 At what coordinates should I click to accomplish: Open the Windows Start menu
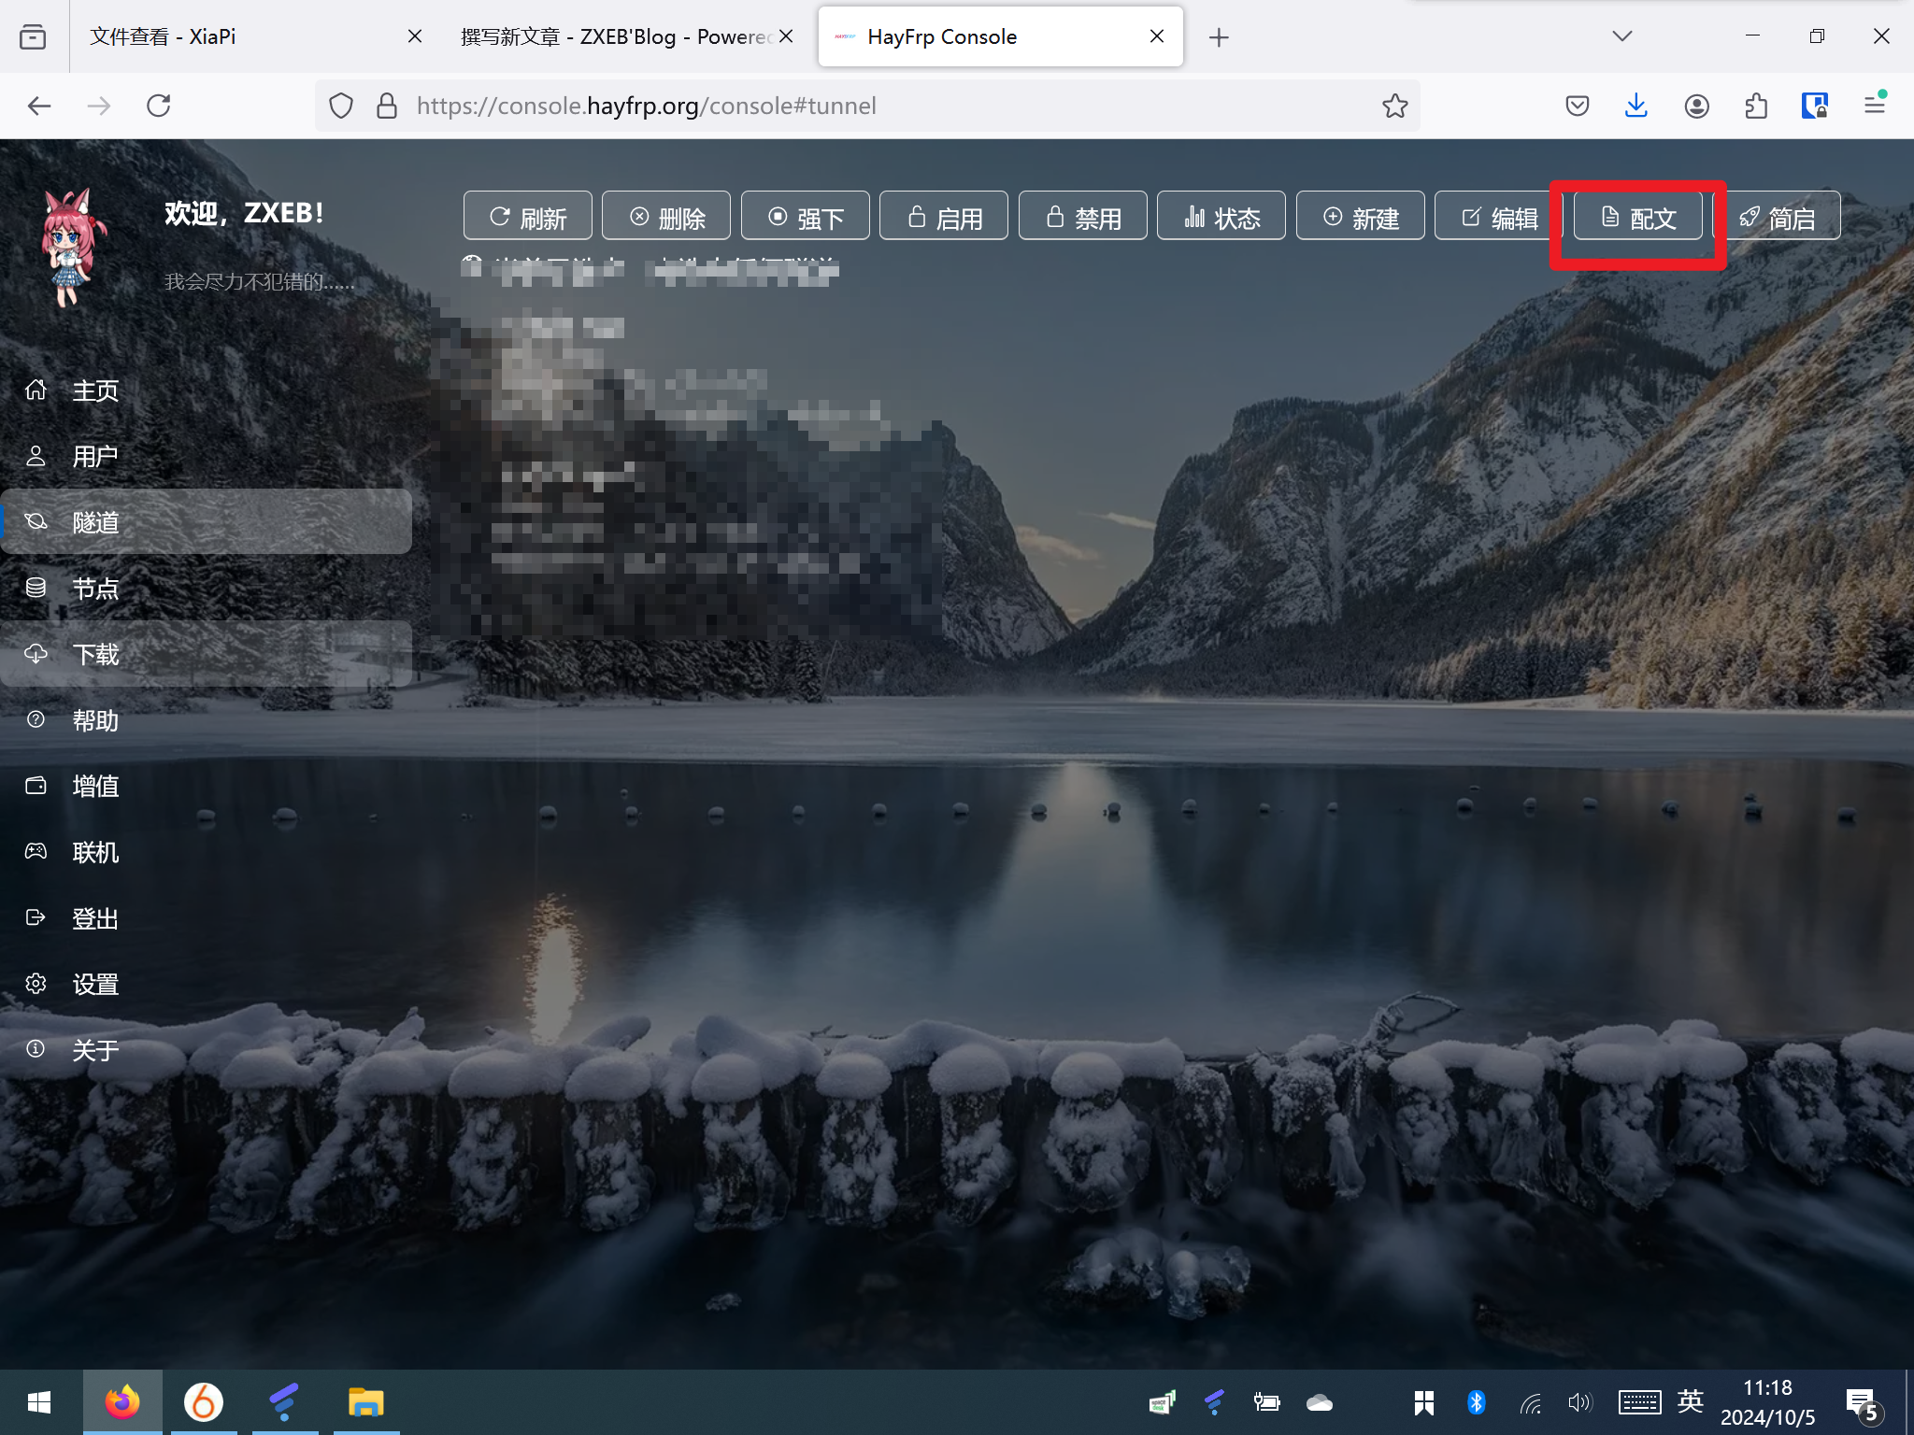pos(39,1402)
